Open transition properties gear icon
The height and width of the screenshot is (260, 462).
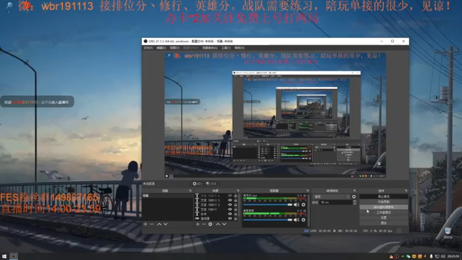pyautogui.click(x=354, y=196)
